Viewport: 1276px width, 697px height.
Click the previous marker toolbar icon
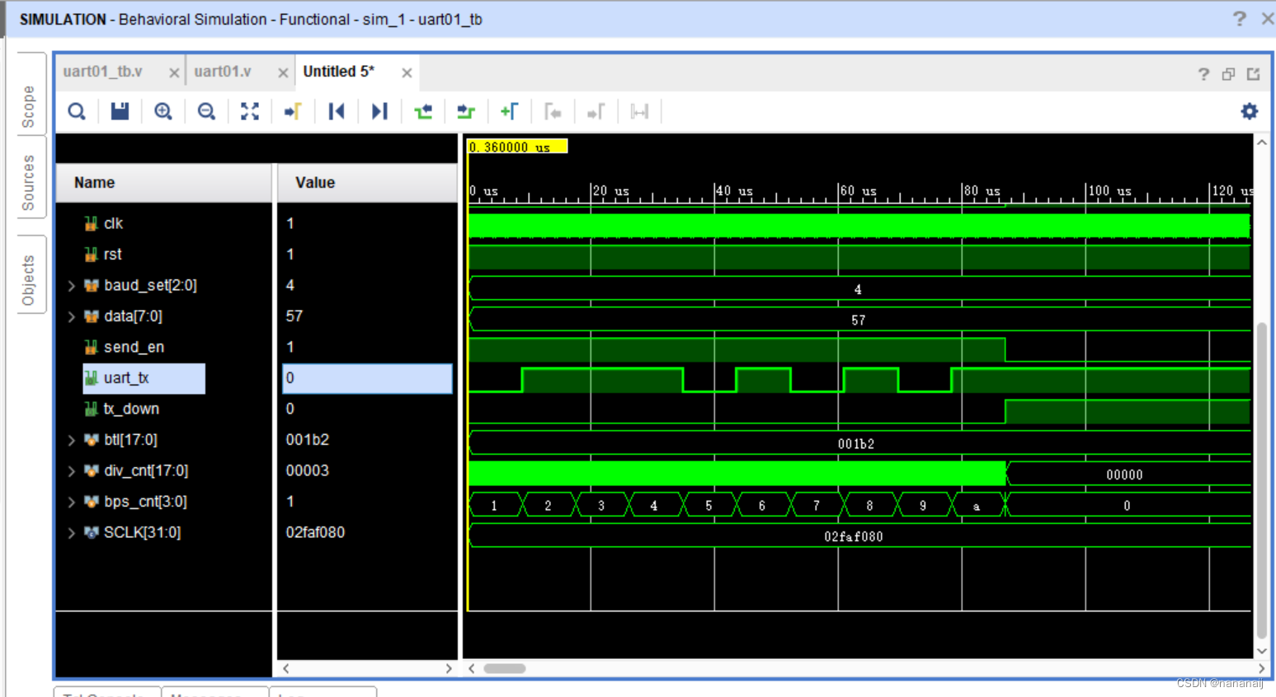[553, 111]
